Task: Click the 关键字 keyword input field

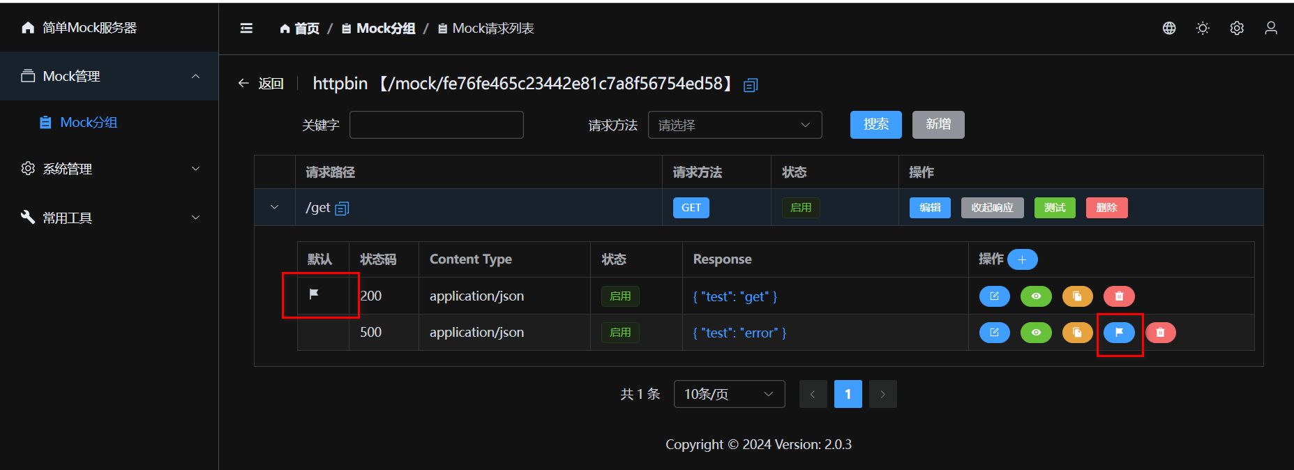Action: [436, 125]
